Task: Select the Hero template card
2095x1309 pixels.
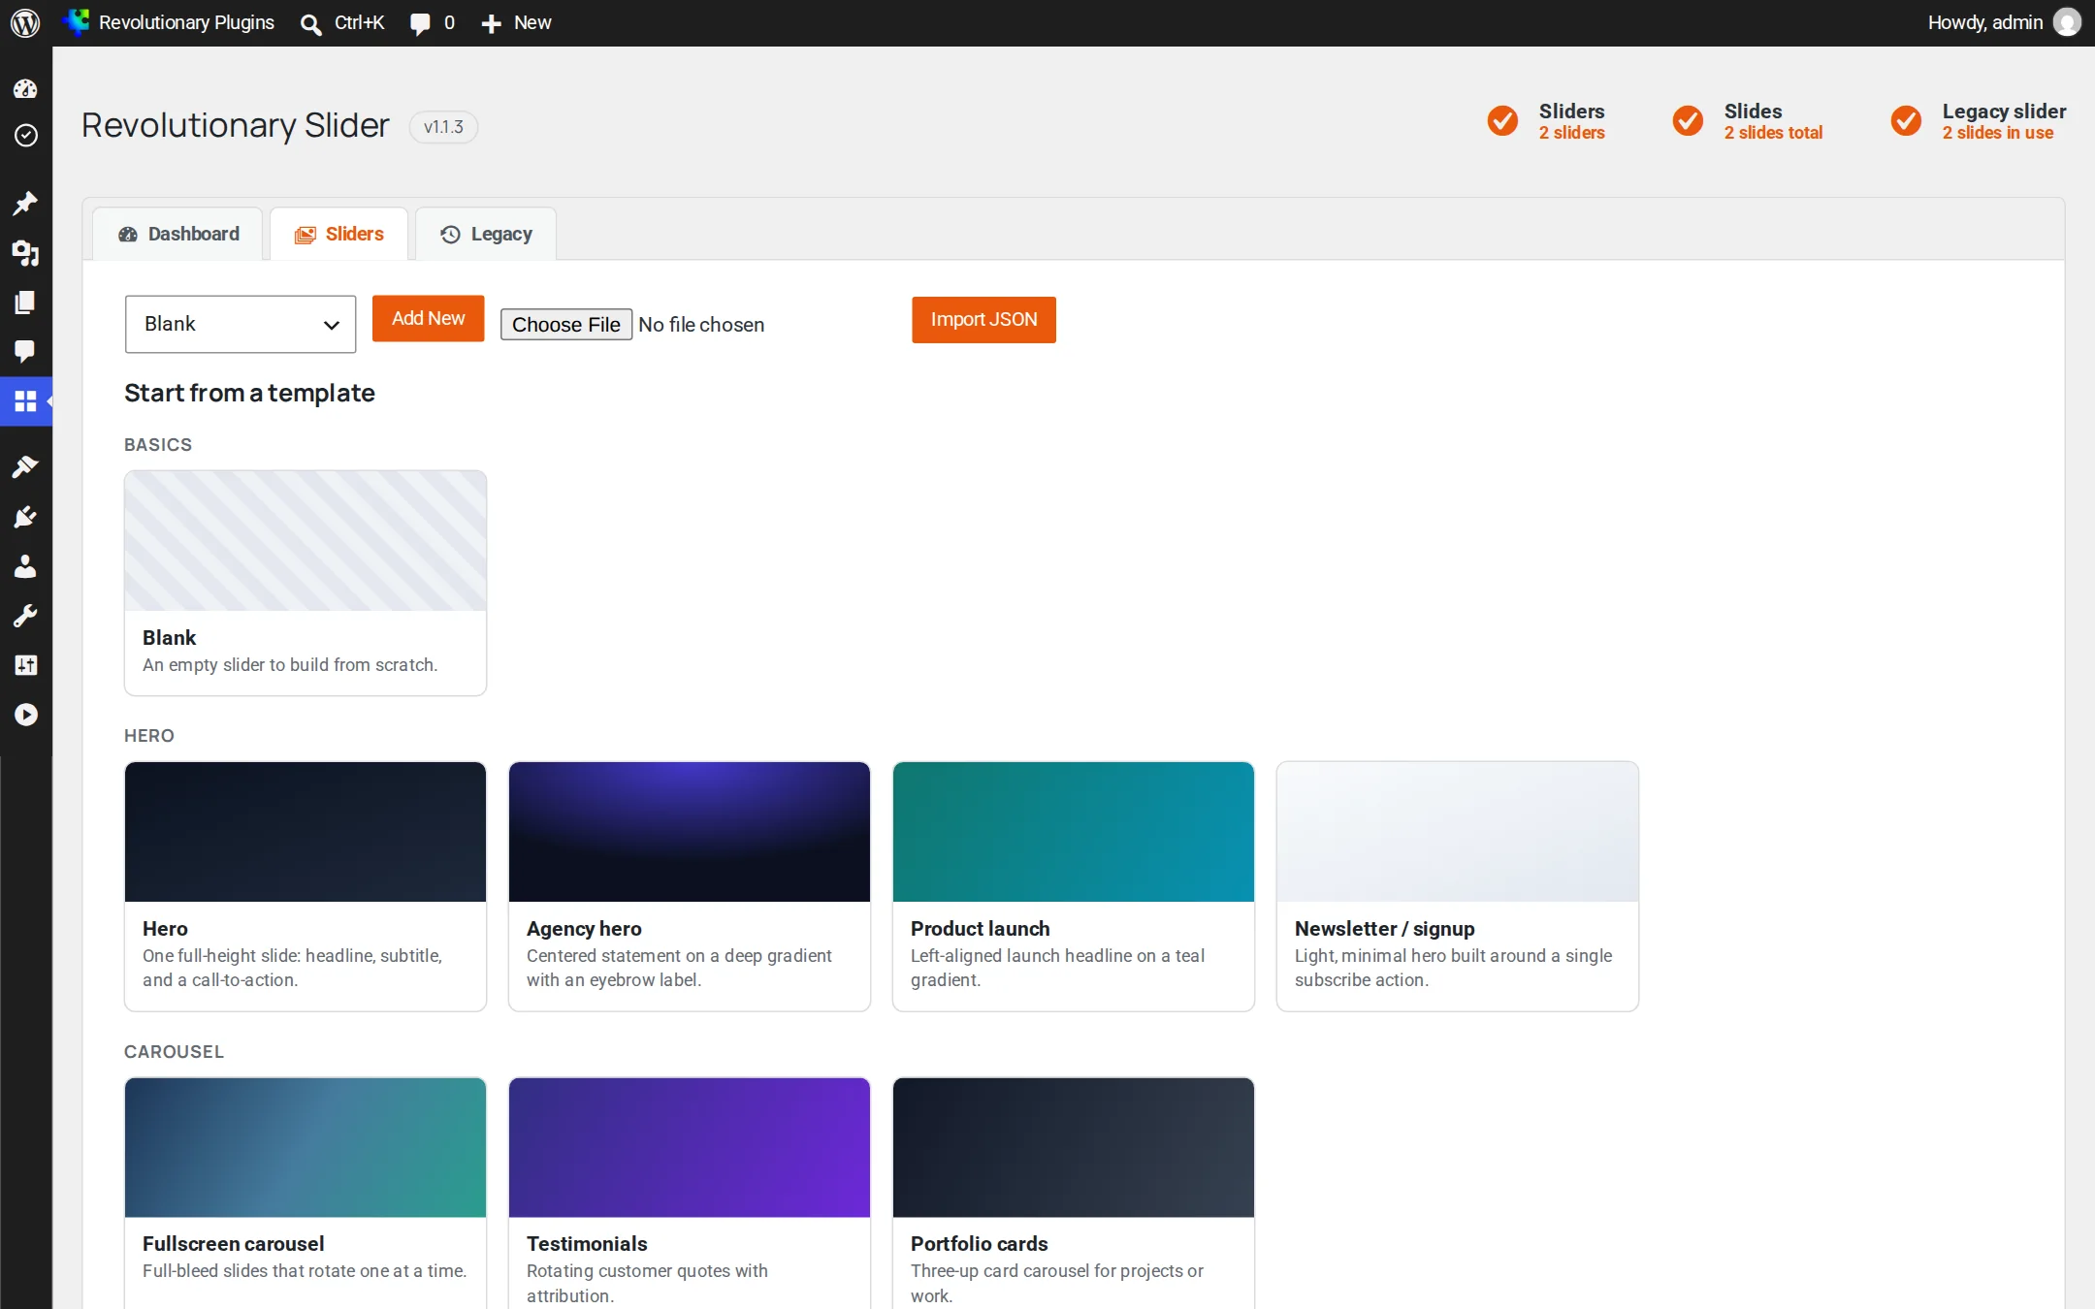Action: (306, 886)
